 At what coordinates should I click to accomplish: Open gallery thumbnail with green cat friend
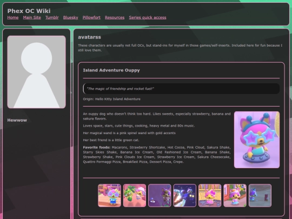point(135,195)
